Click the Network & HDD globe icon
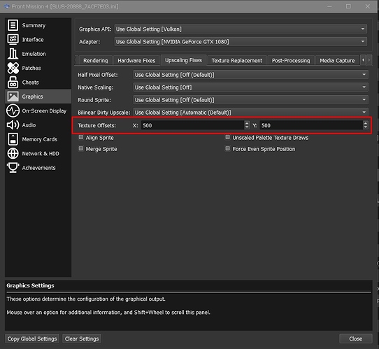 (13, 153)
